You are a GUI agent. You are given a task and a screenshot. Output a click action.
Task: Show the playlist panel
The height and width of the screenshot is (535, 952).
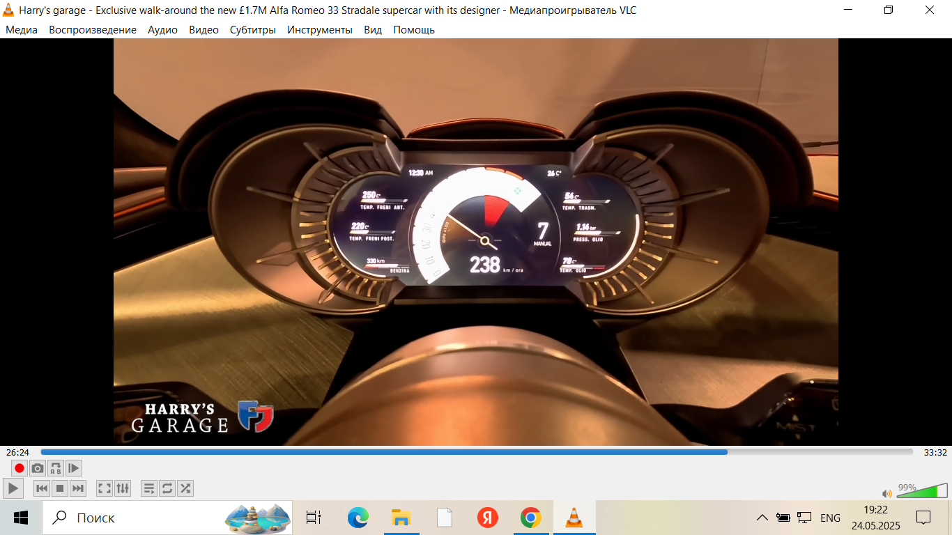149,488
